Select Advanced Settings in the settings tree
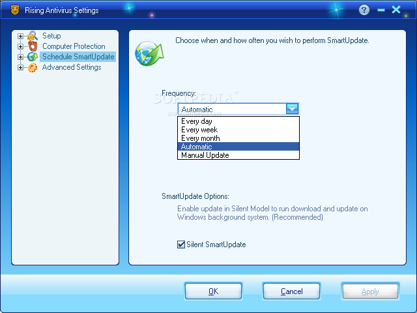The image size is (417, 313). 72,67
